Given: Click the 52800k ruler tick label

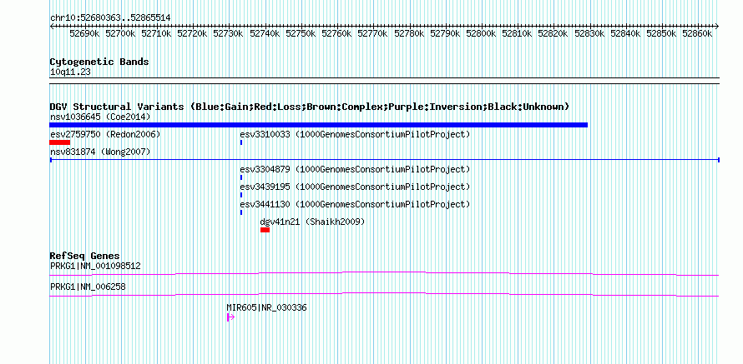Looking at the screenshot, I should pyautogui.click(x=481, y=33).
